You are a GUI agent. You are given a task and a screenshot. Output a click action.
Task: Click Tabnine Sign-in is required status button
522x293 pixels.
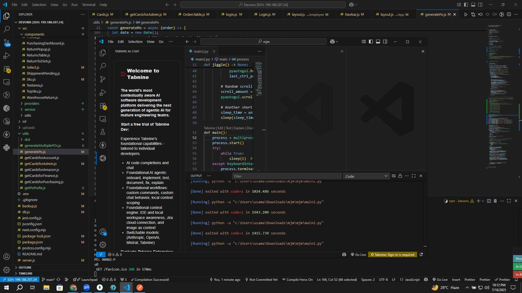[393, 254]
